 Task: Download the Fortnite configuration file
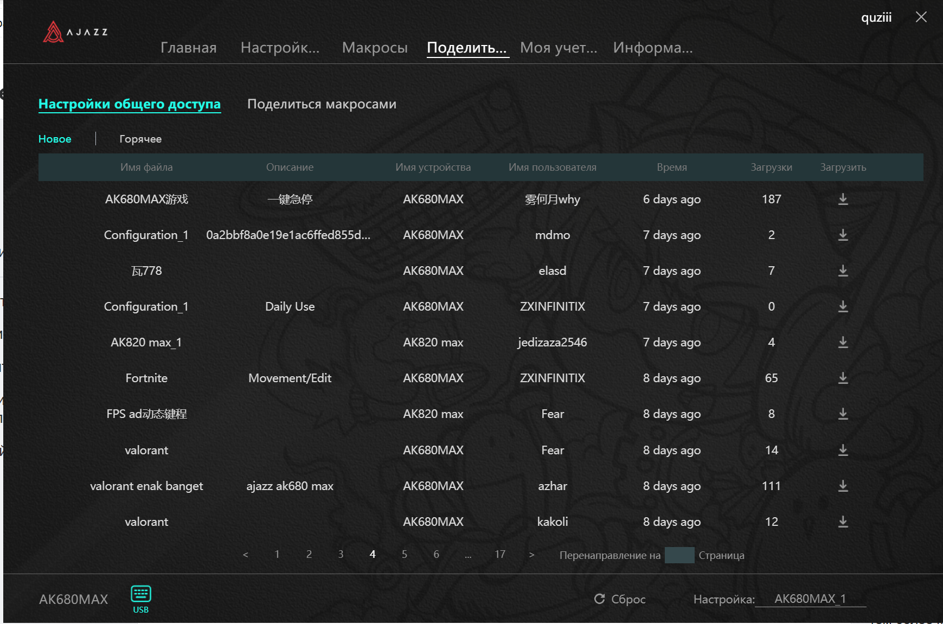843,378
